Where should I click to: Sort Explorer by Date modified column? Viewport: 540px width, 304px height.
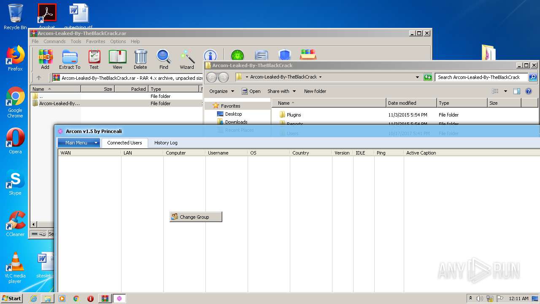pos(411,103)
